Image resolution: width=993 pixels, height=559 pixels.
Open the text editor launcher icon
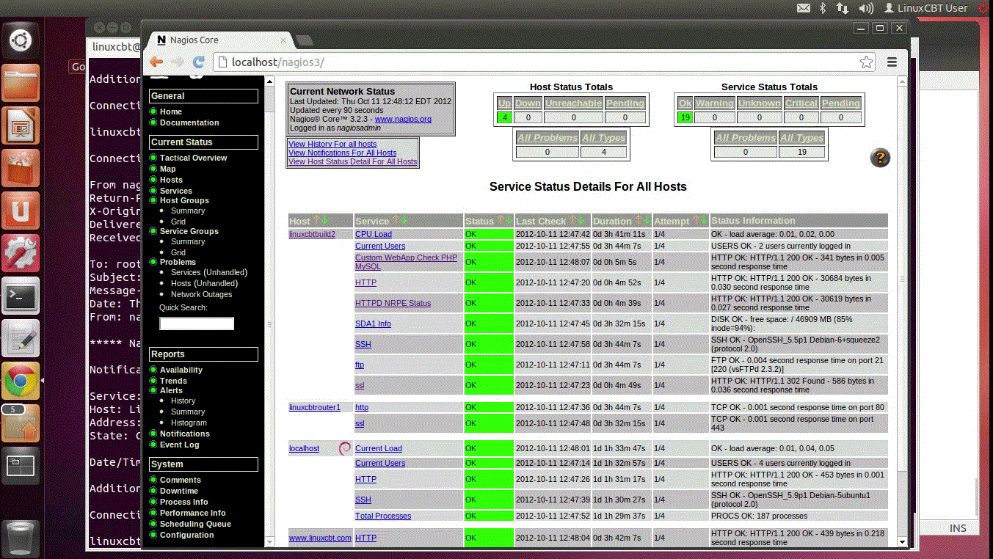pos(21,339)
